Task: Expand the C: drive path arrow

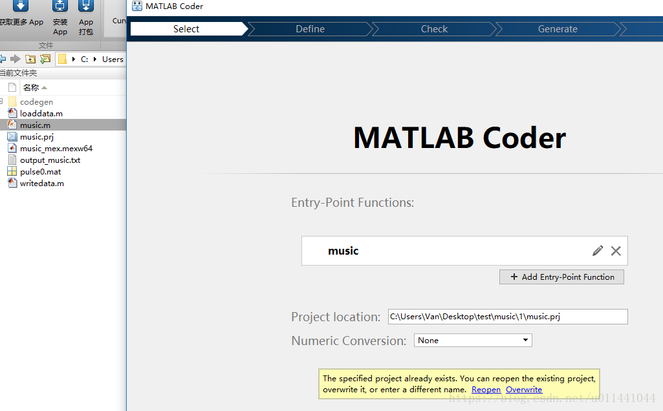Action: (74, 59)
